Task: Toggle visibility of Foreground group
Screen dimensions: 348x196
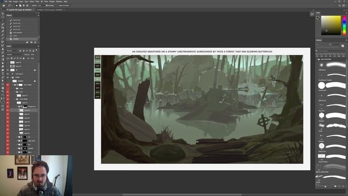Action: tap(8, 107)
